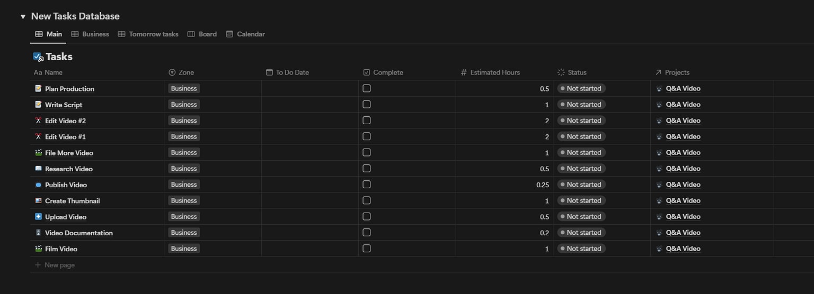This screenshot has width=814, height=294.
Task: Open Not started status for Film Video
Action: click(x=581, y=249)
